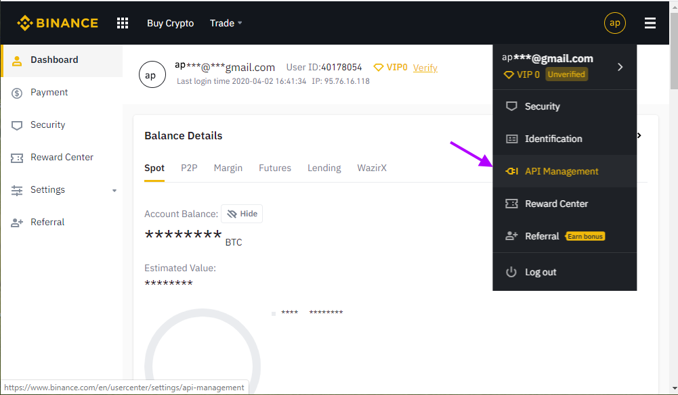Open account details chevron beside email in dropdown
This screenshot has width=678, height=395.
(620, 67)
